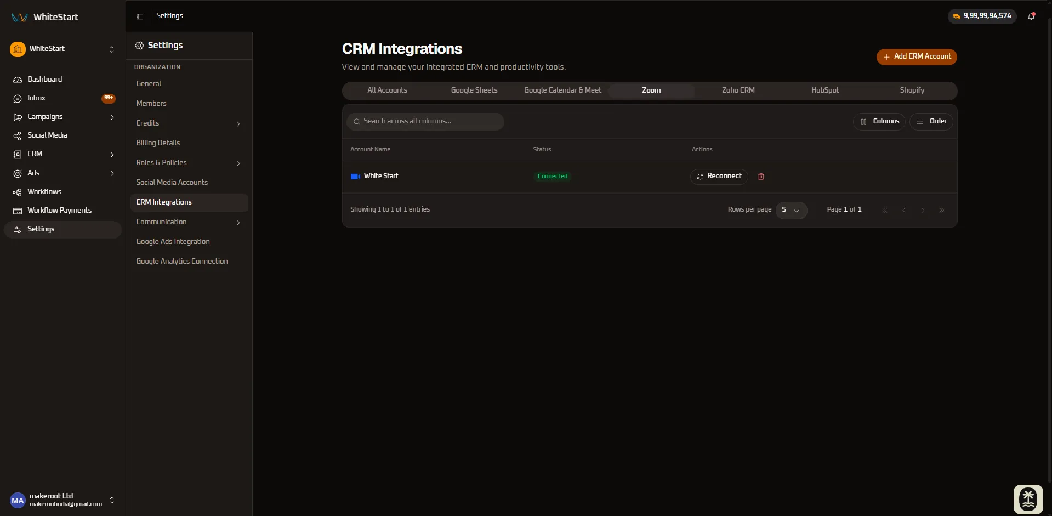The image size is (1052, 516).
Task: Open the makeroot Ltd account menu
Action: (x=62, y=500)
